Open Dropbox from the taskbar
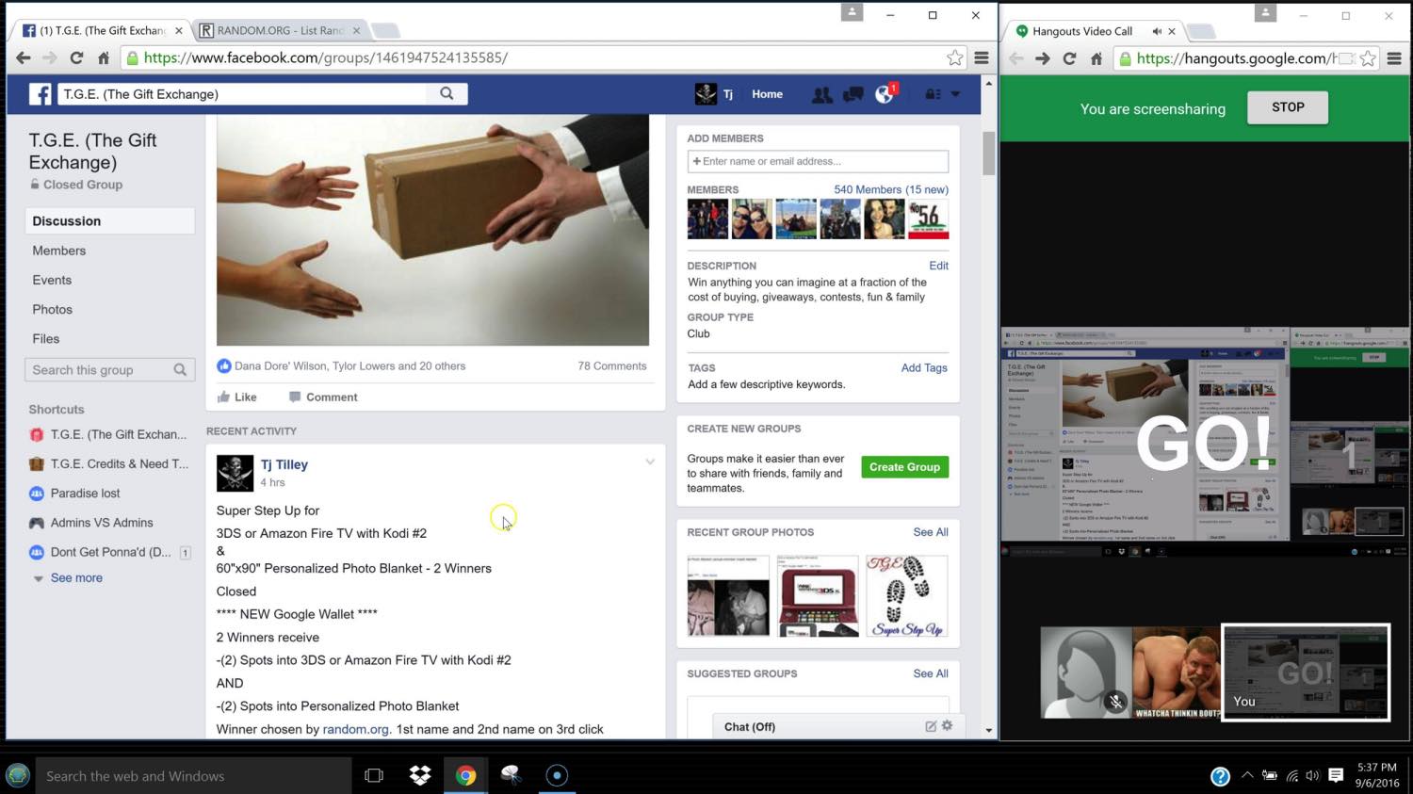The height and width of the screenshot is (794, 1413). point(420,775)
